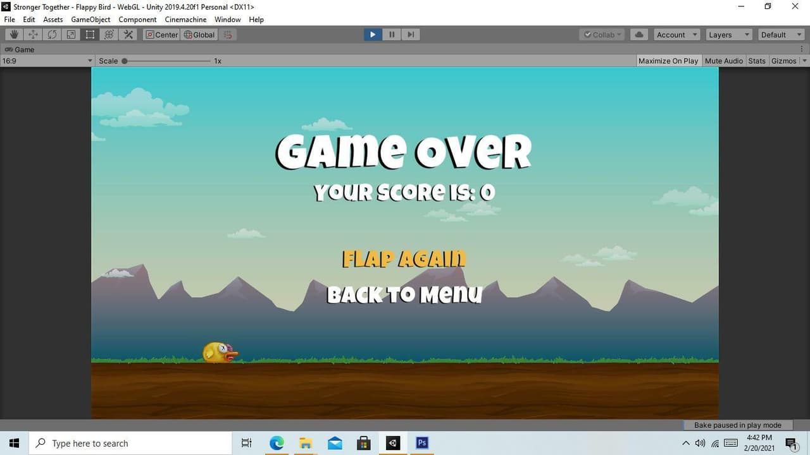Open the Default layout dropdown
Viewport: 810px width, 455px height.
pos(780,35)
